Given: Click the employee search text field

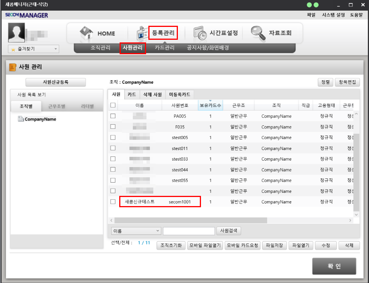Looking at the screenshot, I should [x=188, y=231].
